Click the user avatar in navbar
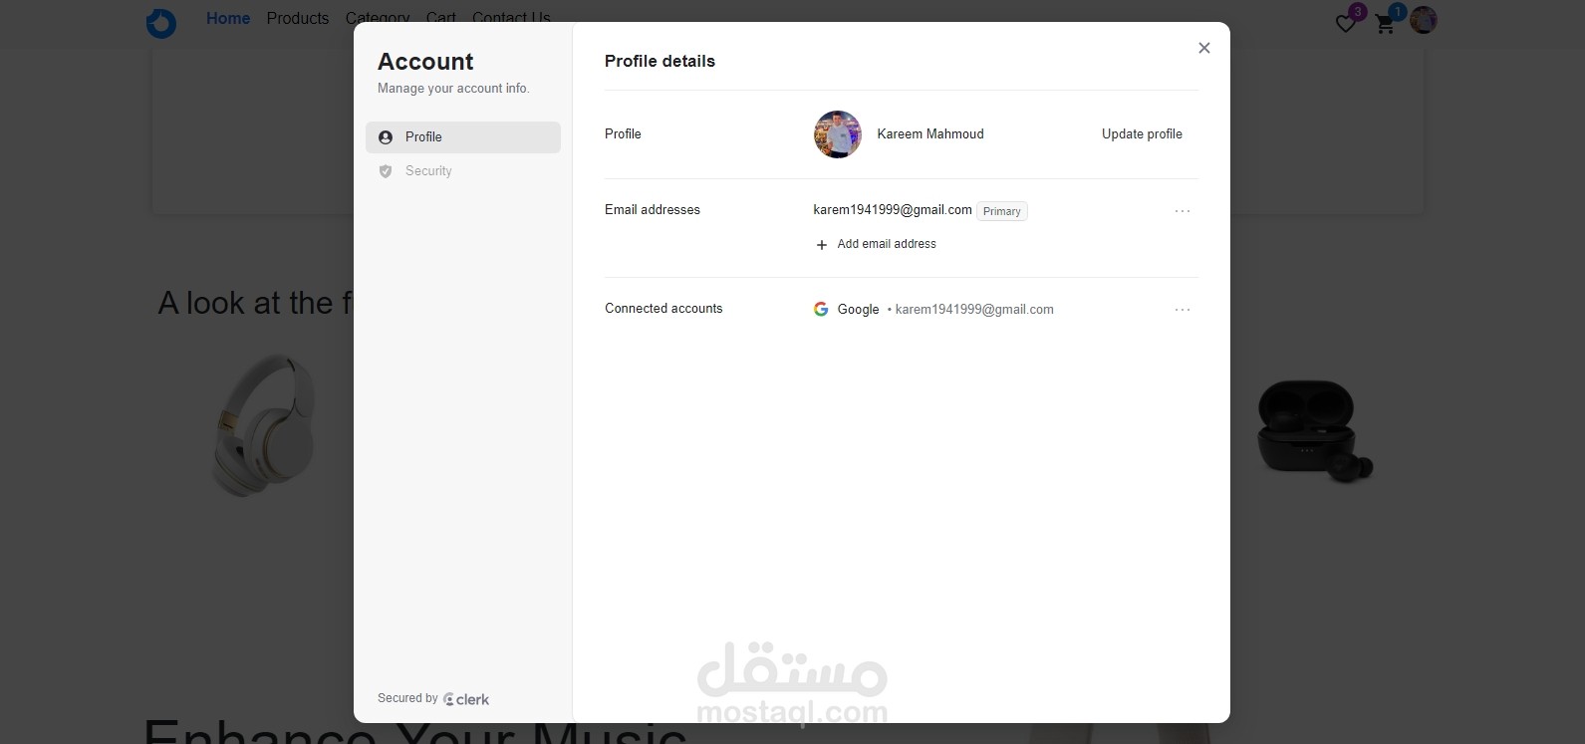This screenshot has width=1585, height=744. (1423, 20)
